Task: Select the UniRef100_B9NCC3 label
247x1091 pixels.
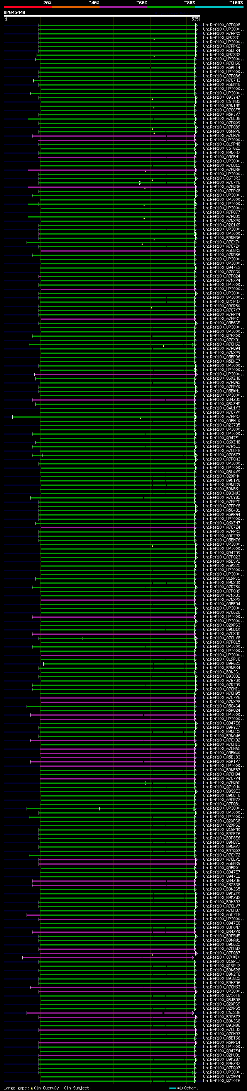Action: tap(221, 731)
